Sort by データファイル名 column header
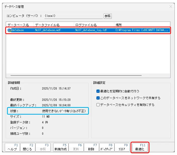 coord(53,25)
